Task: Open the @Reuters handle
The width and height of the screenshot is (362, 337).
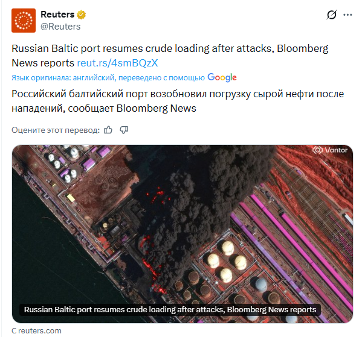Action: pyautogui.click(x=60, y=27)
